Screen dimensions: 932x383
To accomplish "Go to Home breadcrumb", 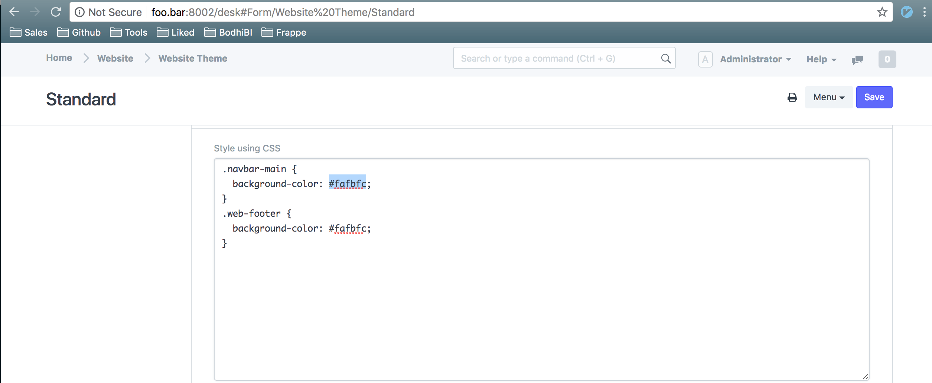I will 59,58.
